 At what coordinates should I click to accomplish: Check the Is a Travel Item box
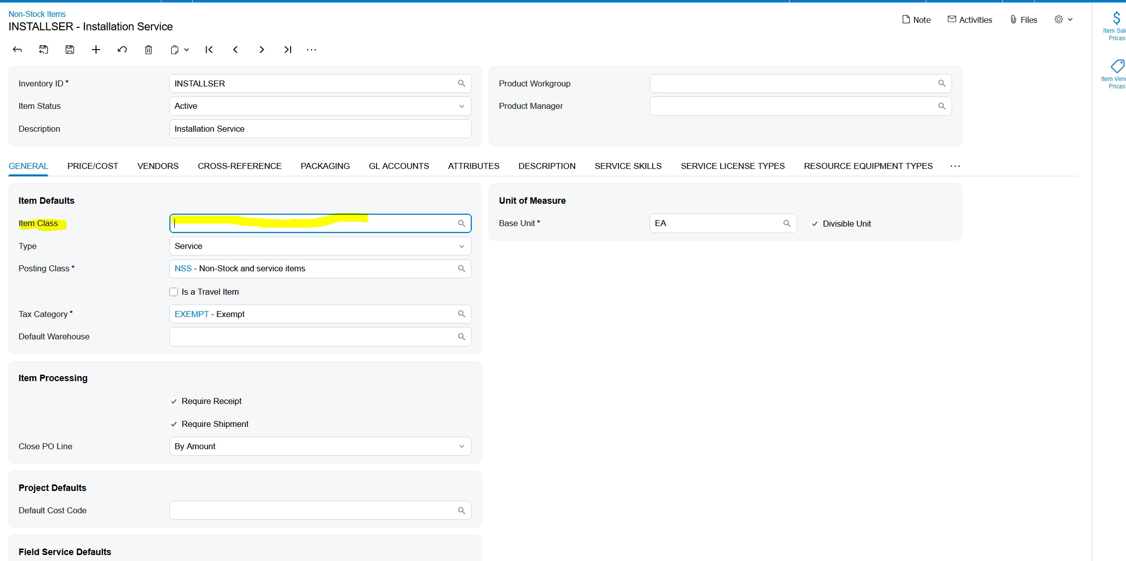pyautogui.click(x=174, y=292)
